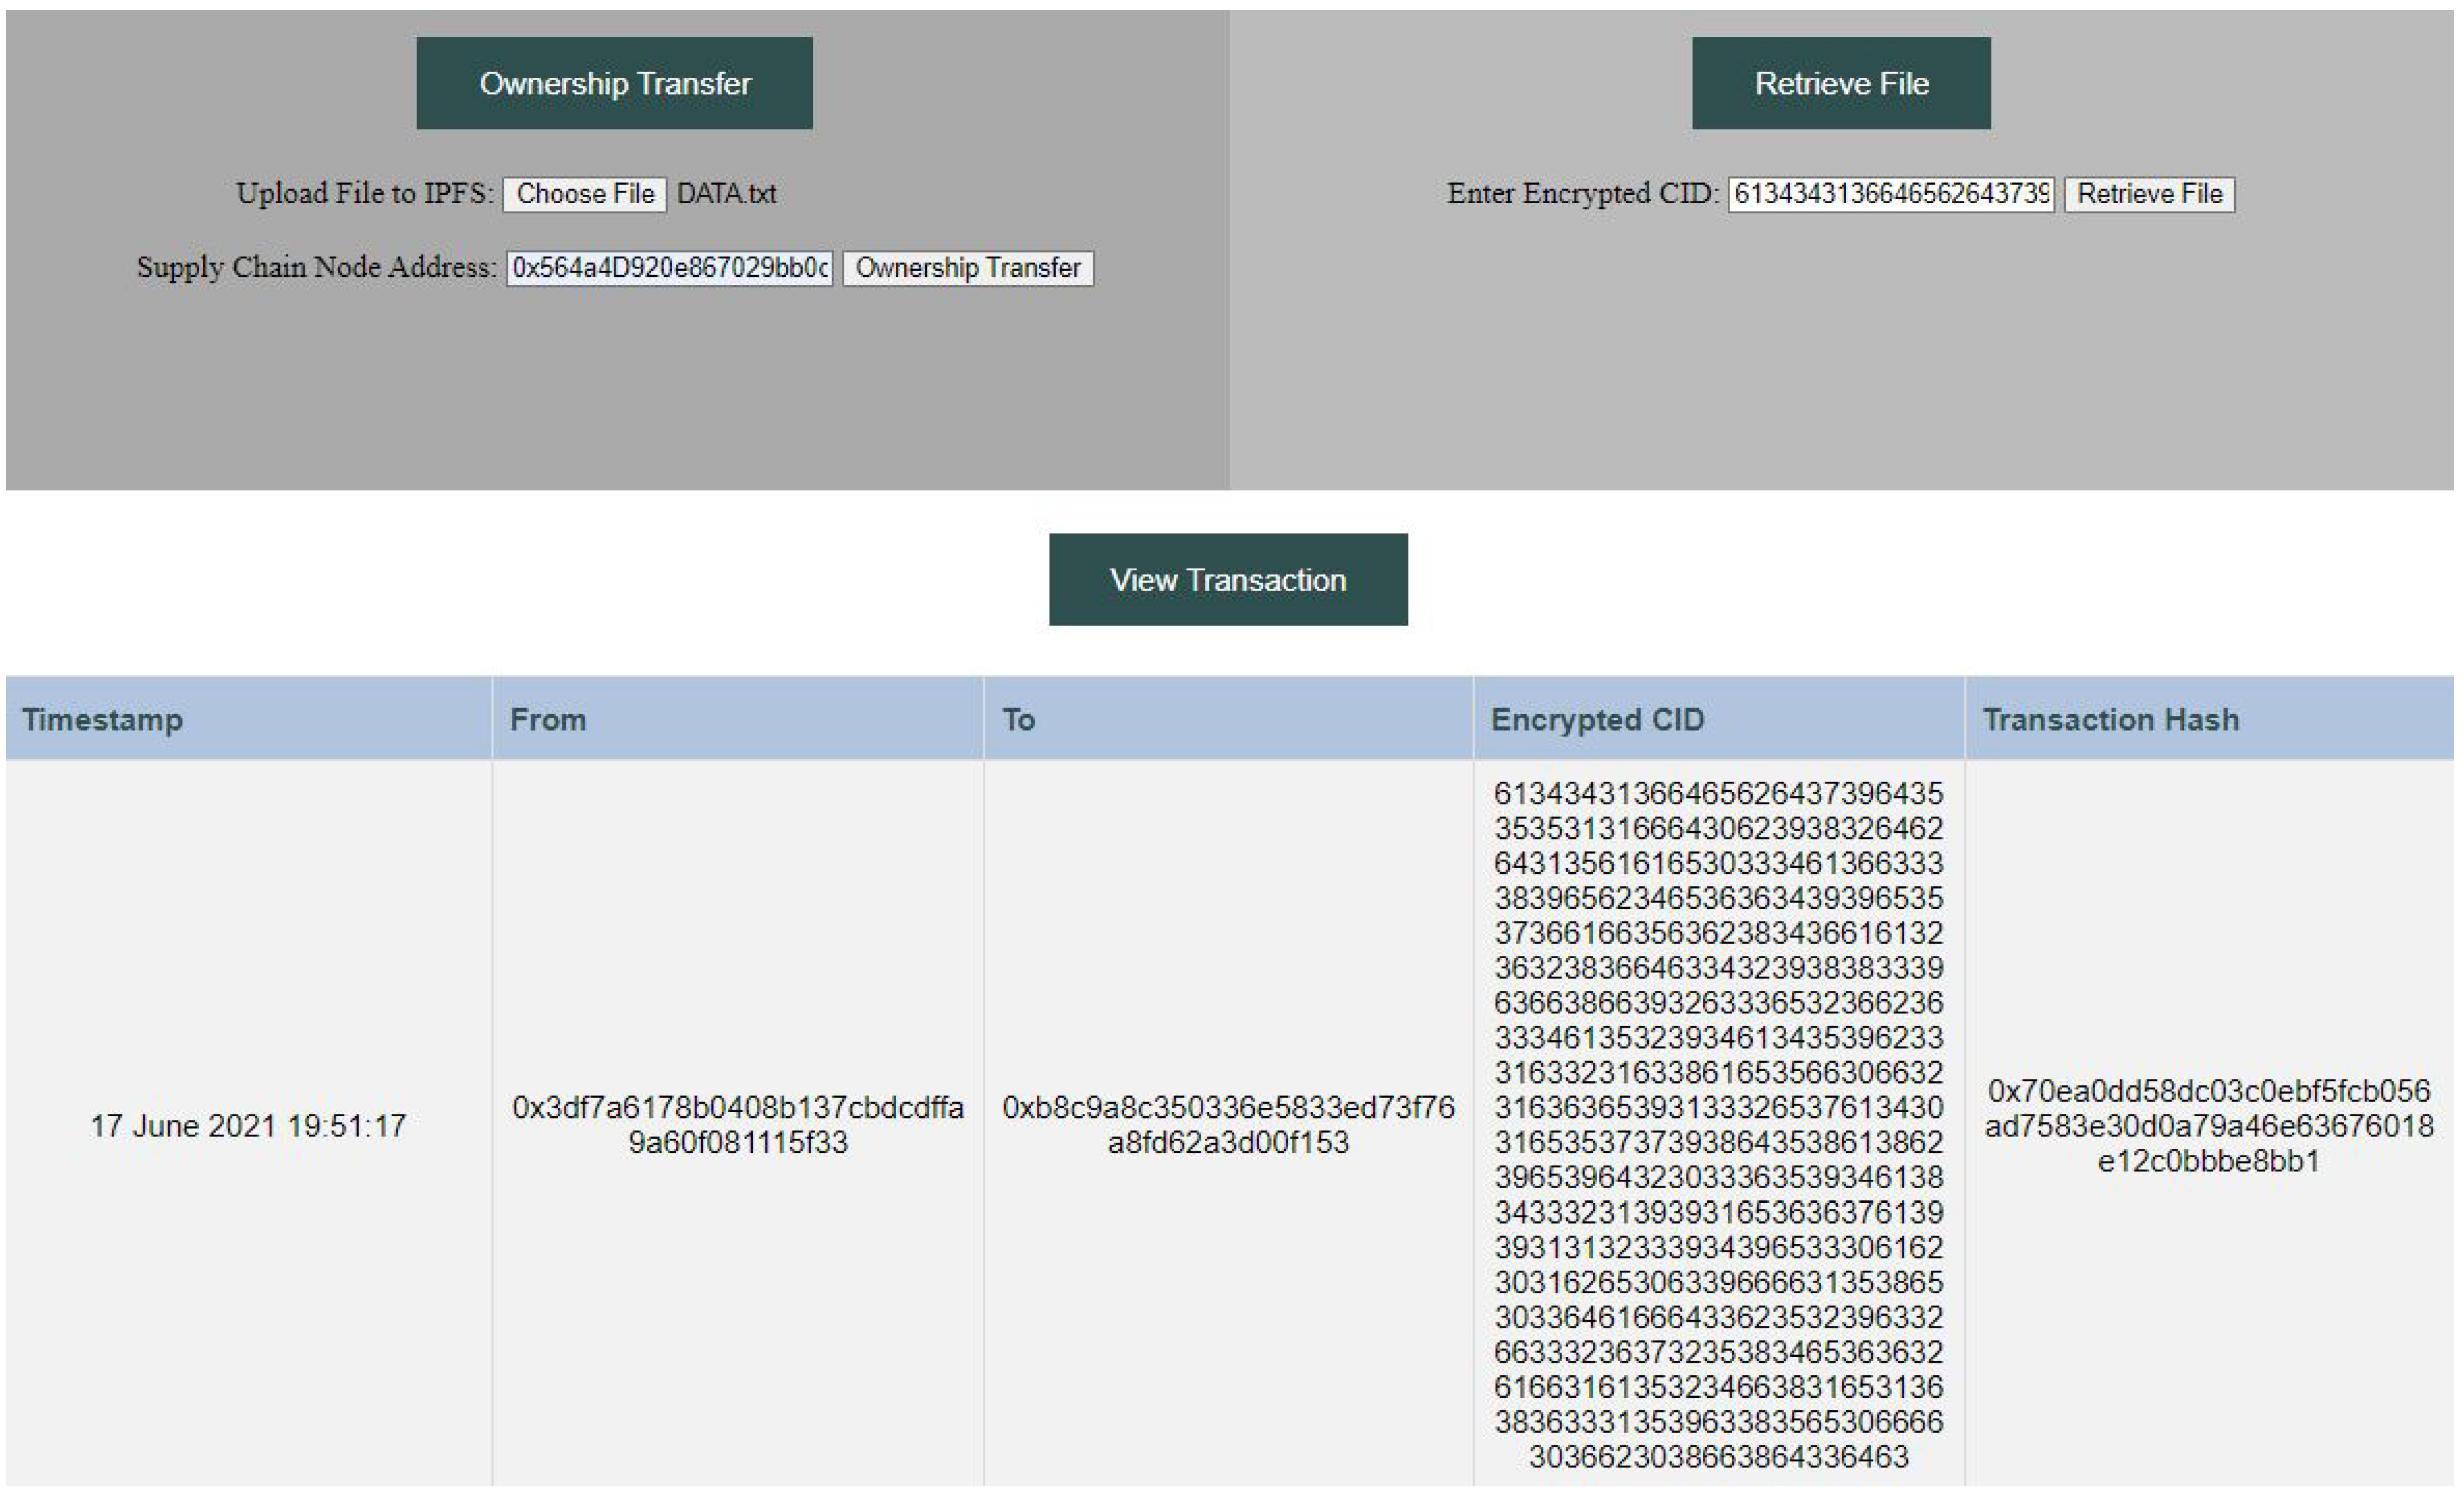
Task: Click the Upload File to IPFS label
Action: (x=365, y=193)
